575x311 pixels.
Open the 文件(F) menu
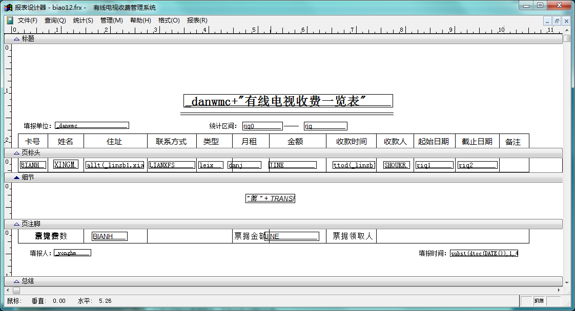[x=28, y=20]
